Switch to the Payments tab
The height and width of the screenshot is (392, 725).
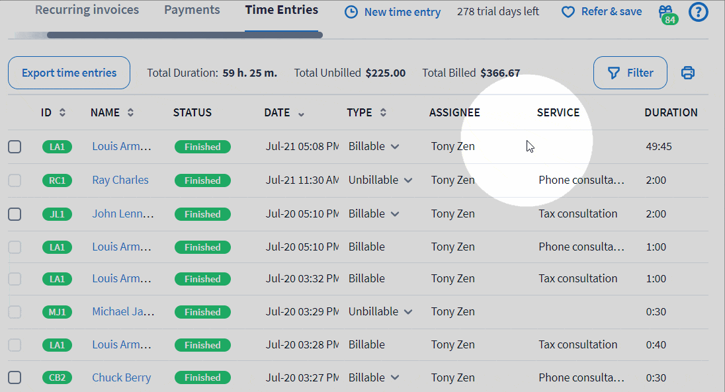192,10
